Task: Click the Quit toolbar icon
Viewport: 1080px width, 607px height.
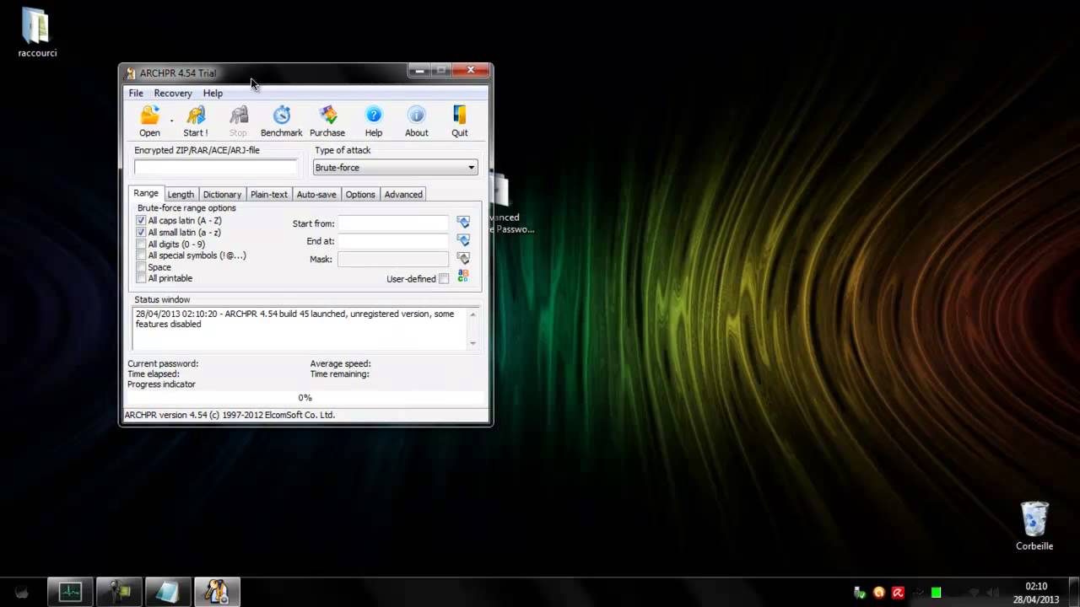Action: point(459,116)
